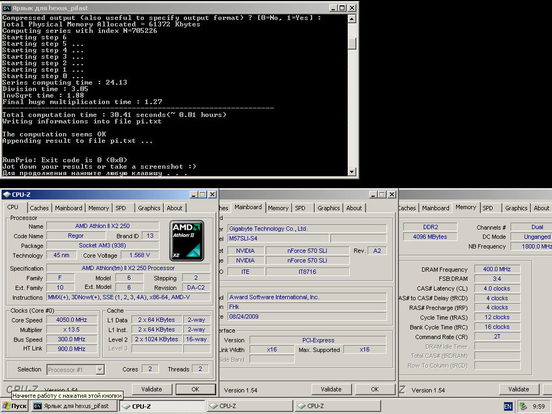Viewport: 552px width, 414px height.
Task: Click the Level 2 cache 2 x 1024 KBytes field
Action: tap(157, 339)
